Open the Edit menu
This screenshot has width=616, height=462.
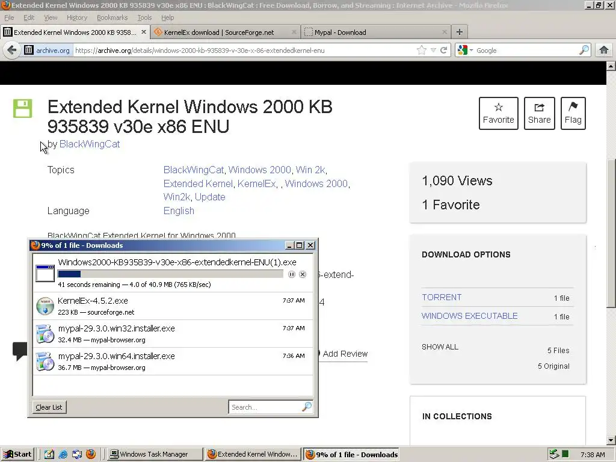[x=29, y=17]
